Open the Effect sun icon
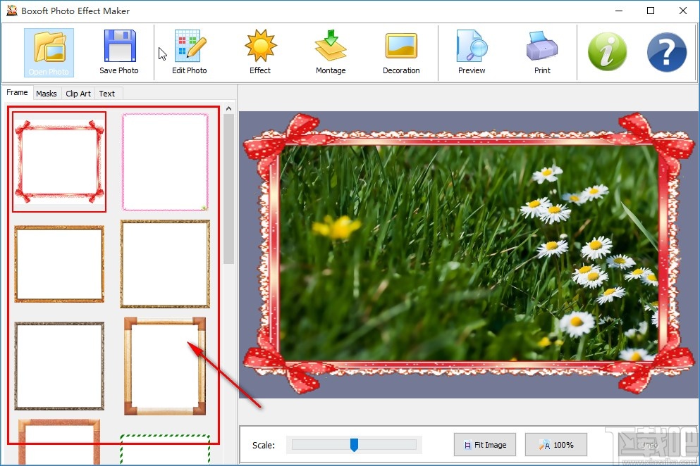Image resolution: width=700 pixels, height=466 pixels. tap(260, 46)
